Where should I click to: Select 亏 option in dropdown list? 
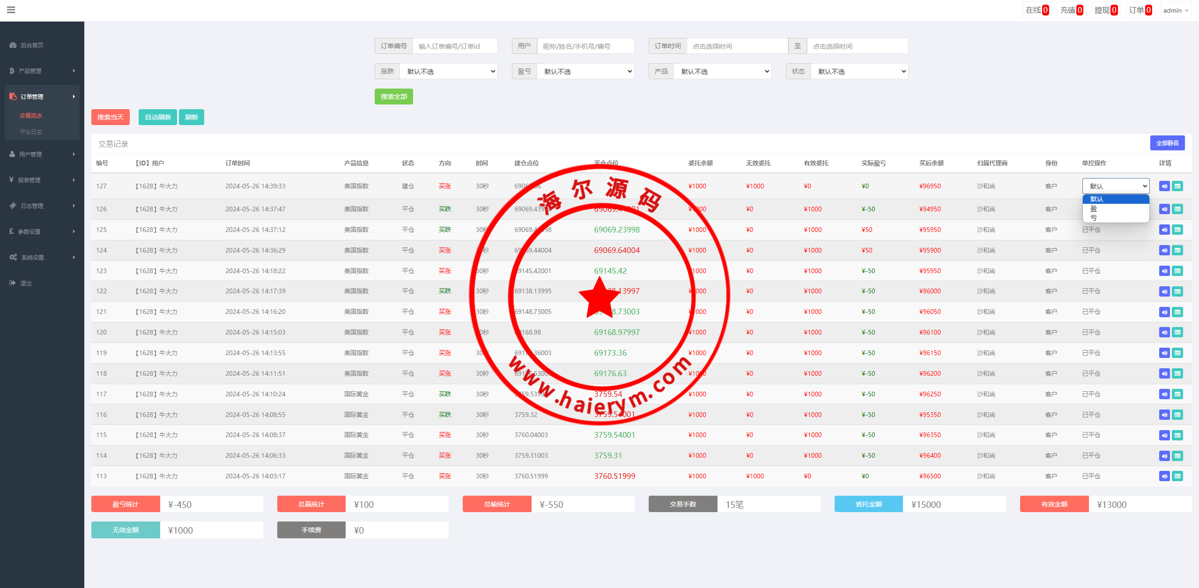(x=1094, y=218)
